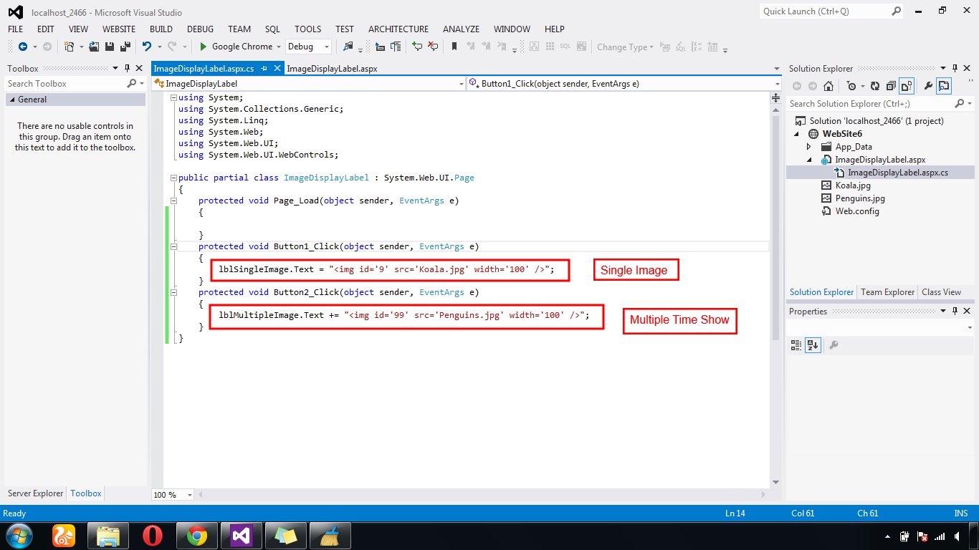The height and width of the screenshot is (550, 979).
Task: Pin the Solution Explorer panel
Action: pos(954,68)
